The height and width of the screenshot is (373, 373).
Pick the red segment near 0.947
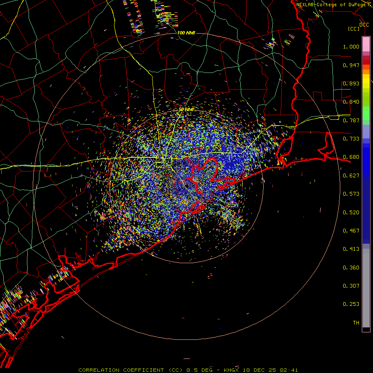[366, 62]
